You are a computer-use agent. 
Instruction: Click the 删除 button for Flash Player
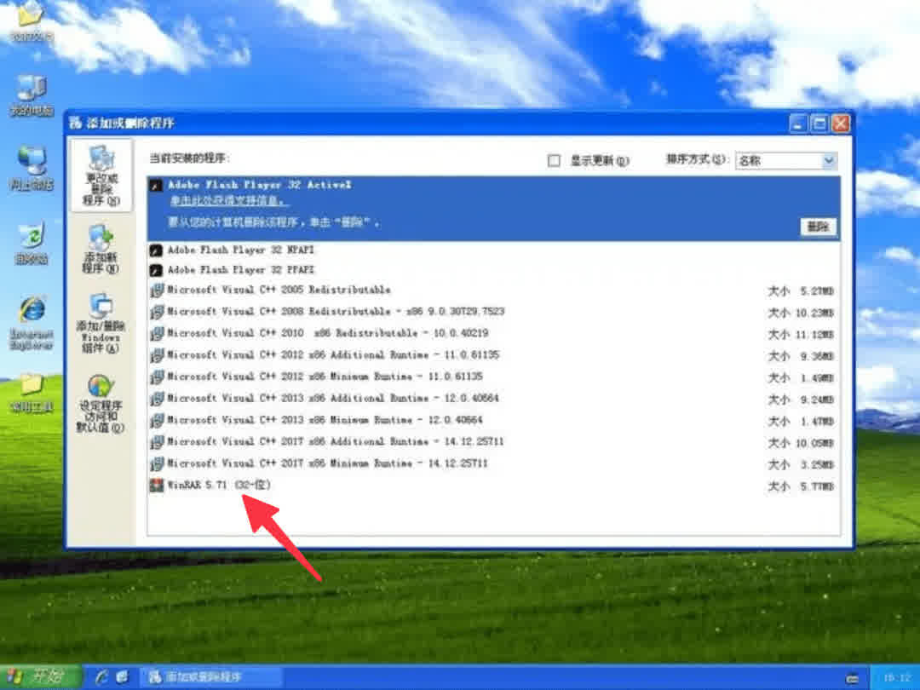click(x=817, y=227)
